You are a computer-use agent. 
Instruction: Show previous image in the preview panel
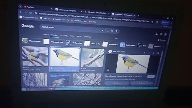(145, 53)
